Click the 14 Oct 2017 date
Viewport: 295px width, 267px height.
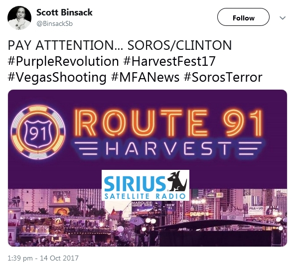[x=59, y=258]
